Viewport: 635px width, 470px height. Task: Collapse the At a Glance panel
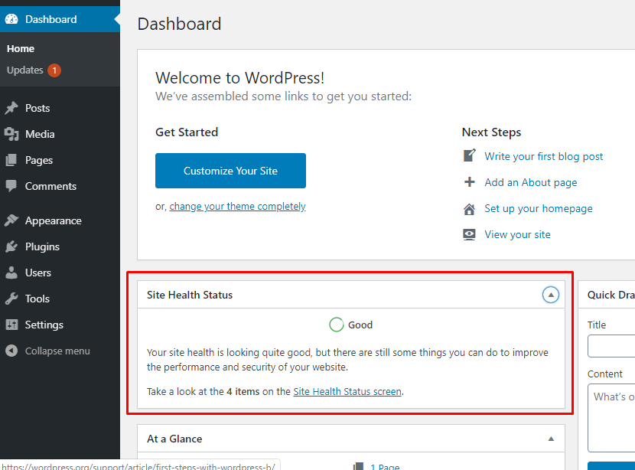tap(551, 439)
